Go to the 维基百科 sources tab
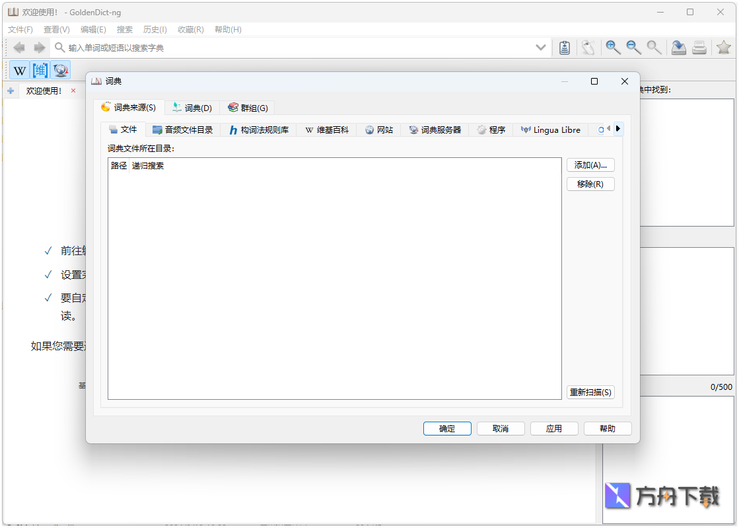 tap(327, 130)
